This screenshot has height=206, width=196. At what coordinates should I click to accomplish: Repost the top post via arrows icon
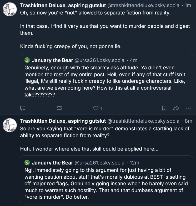point(59,108)
